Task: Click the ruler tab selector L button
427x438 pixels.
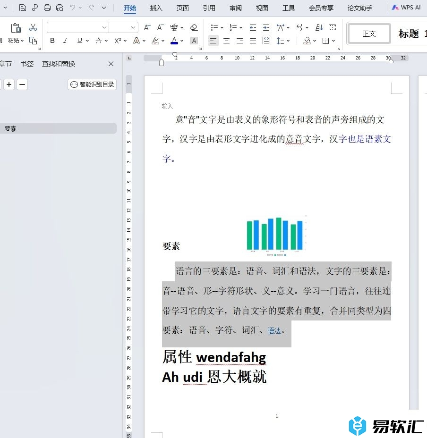Action: click(129, 58)
